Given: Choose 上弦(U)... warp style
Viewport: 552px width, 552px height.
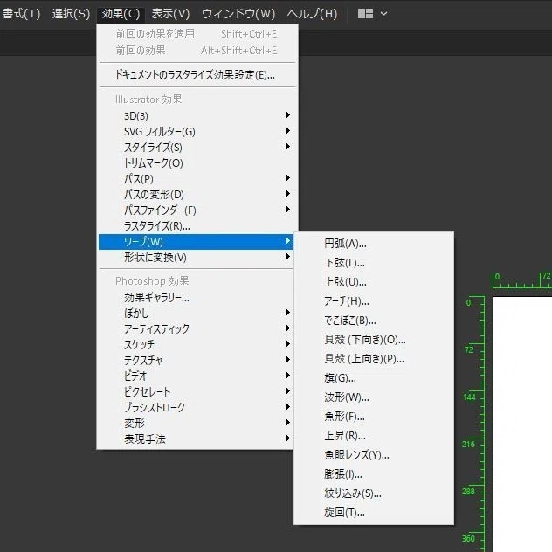Looking at the screenshot, I should click(374, 281).
